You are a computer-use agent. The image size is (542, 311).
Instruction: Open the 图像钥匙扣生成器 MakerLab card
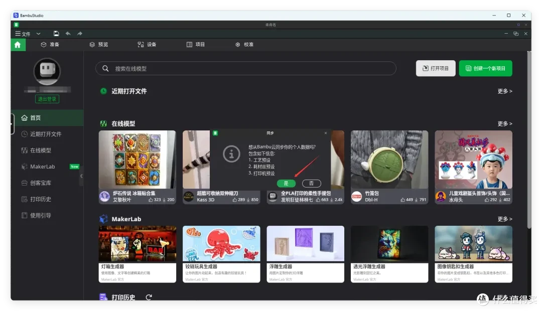pyautogui.click(x=473, y=254)
